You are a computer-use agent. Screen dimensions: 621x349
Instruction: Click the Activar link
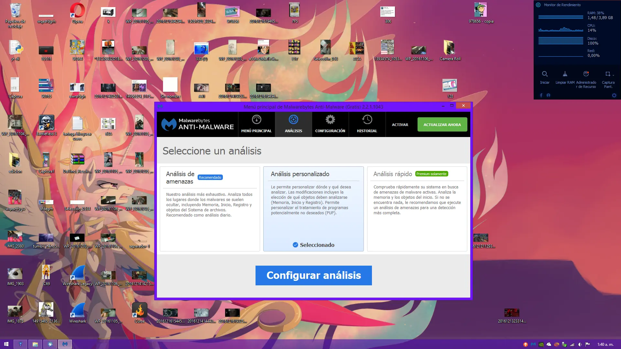point(400,125)
